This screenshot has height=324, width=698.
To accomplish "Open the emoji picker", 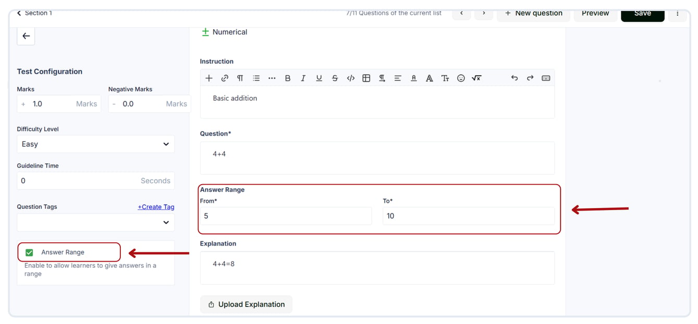I will 461,78.
